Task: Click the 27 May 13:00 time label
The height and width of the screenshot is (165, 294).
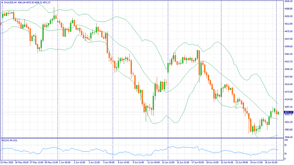Action: [37, 162]
